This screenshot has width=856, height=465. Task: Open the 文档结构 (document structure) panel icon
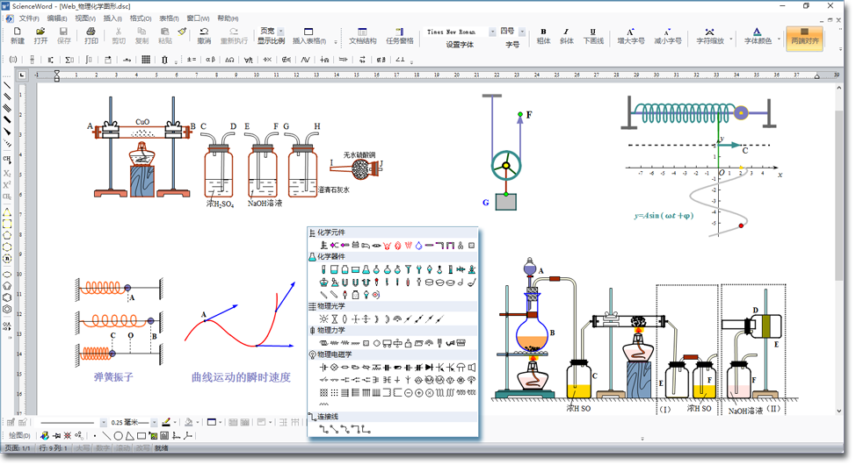tap(362, 35)
